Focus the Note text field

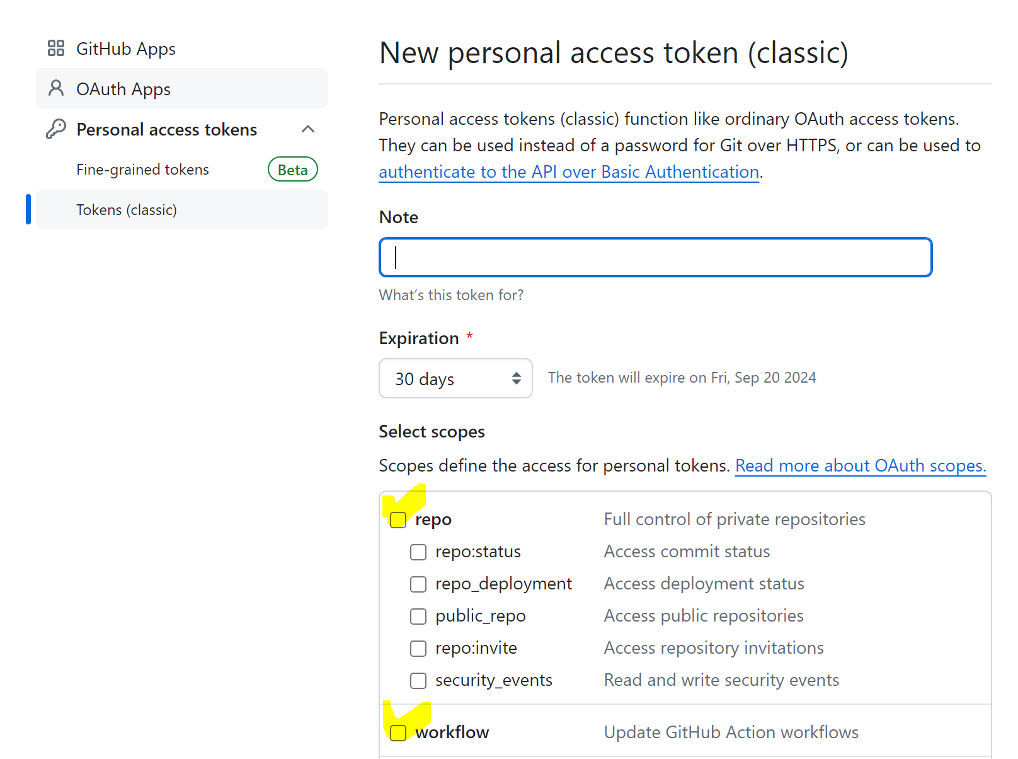click(x=655, y=257)
